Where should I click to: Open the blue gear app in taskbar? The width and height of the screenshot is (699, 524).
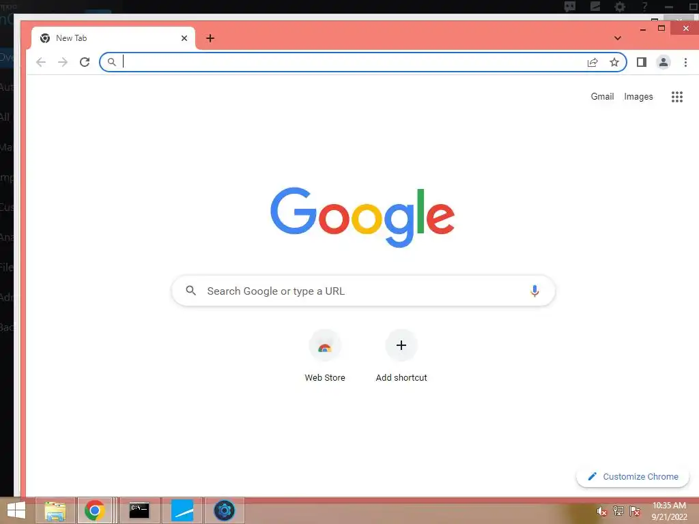224,510
